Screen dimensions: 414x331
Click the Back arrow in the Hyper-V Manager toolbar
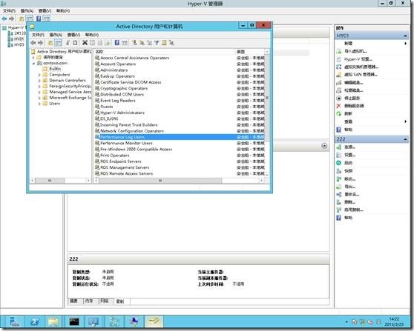click(x=4, y=19)
